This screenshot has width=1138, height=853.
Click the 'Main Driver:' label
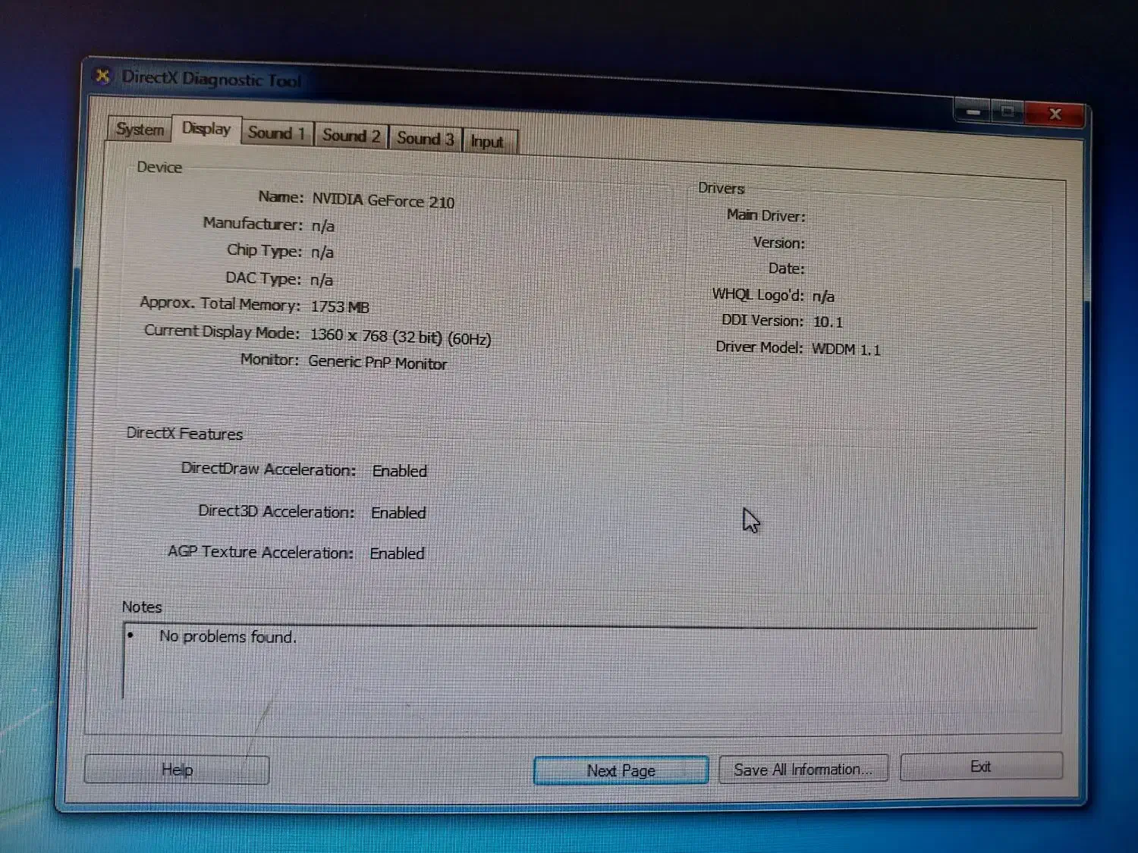tap(766, 215)
